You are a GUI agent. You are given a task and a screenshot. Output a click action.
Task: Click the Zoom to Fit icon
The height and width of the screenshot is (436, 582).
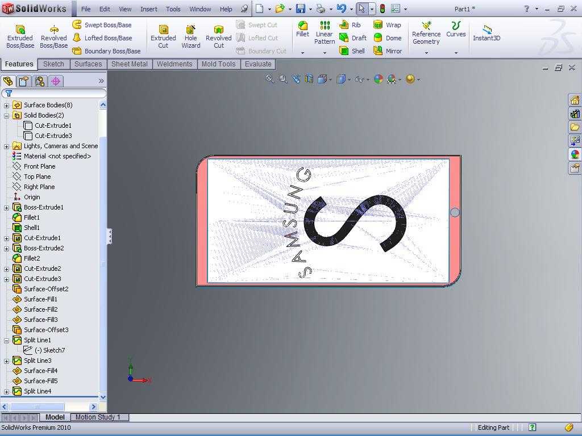tap(270, 78)
